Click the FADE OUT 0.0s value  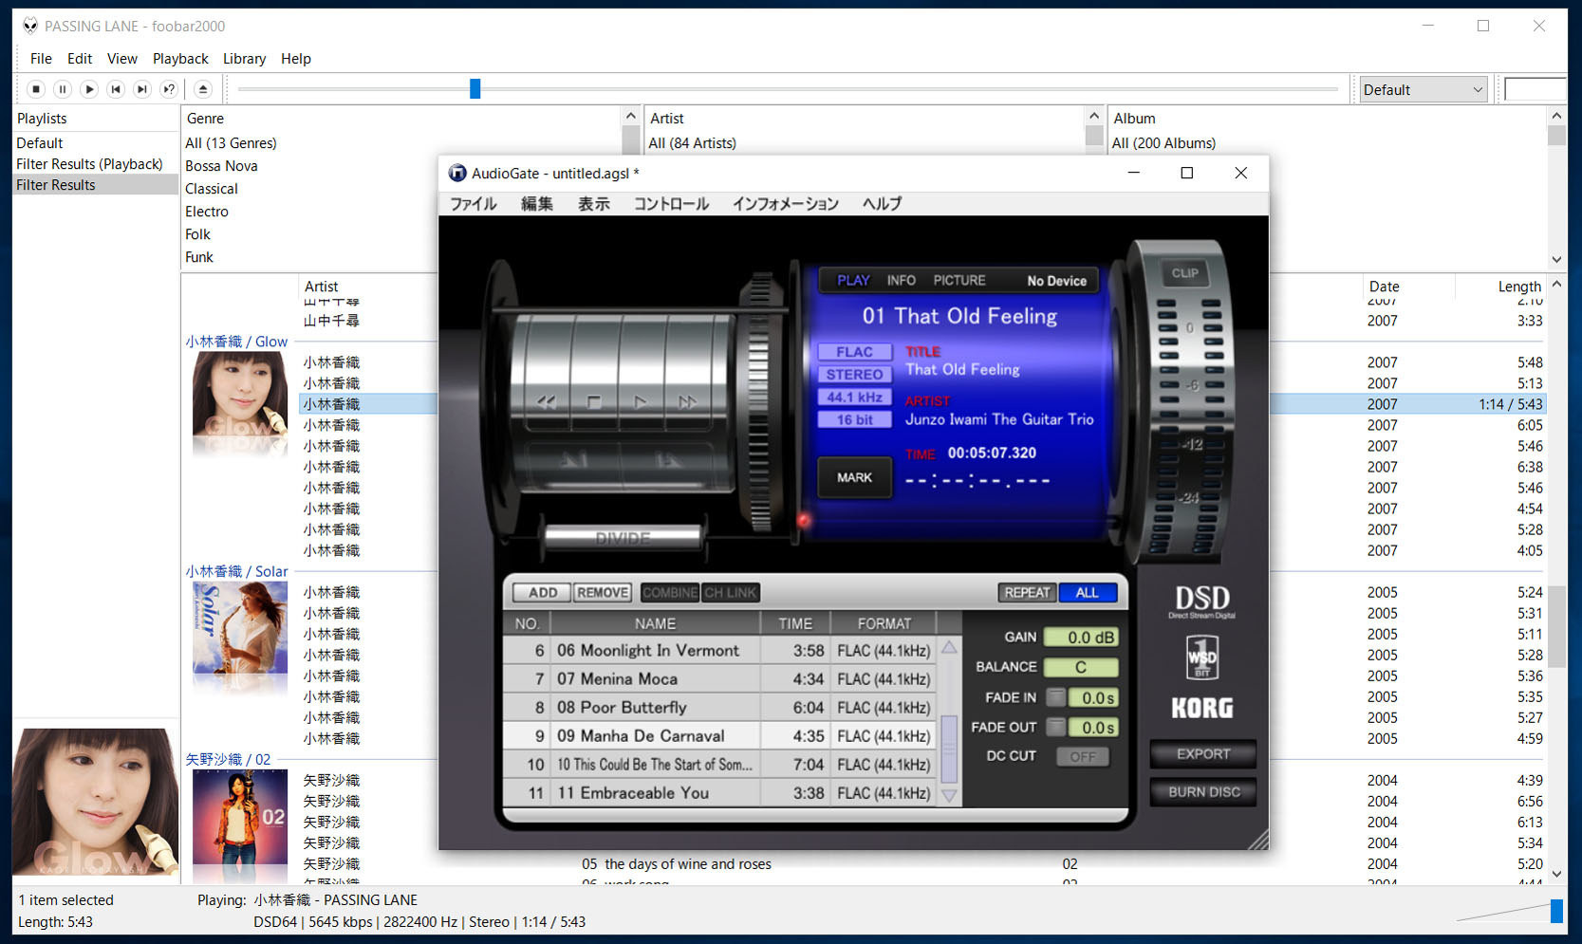(1093, 728)
